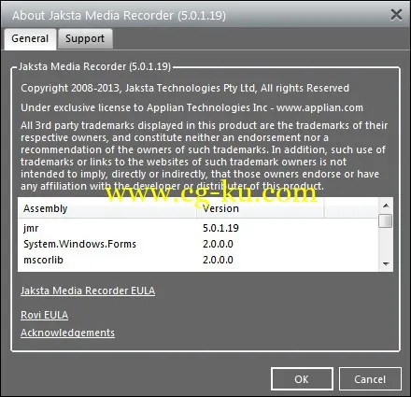Close the About dialog with X
411x397 pixels.
point(396,14)
